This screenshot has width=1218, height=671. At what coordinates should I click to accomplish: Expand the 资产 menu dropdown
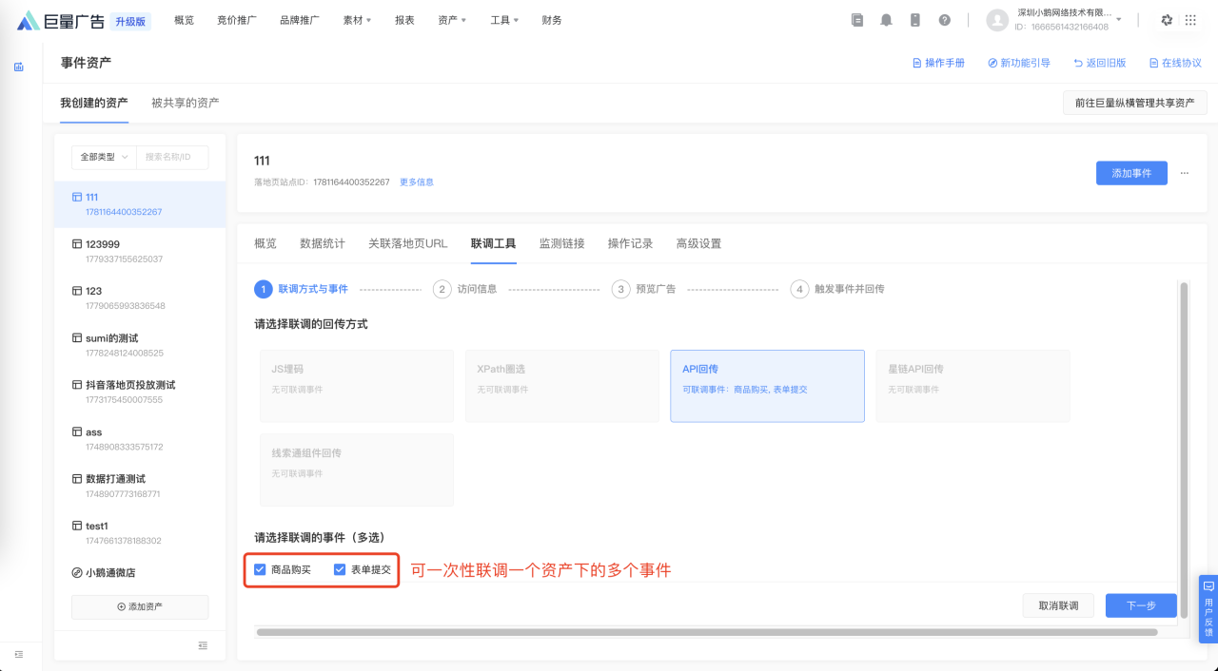pyautogui.click(x=452, y=20)
